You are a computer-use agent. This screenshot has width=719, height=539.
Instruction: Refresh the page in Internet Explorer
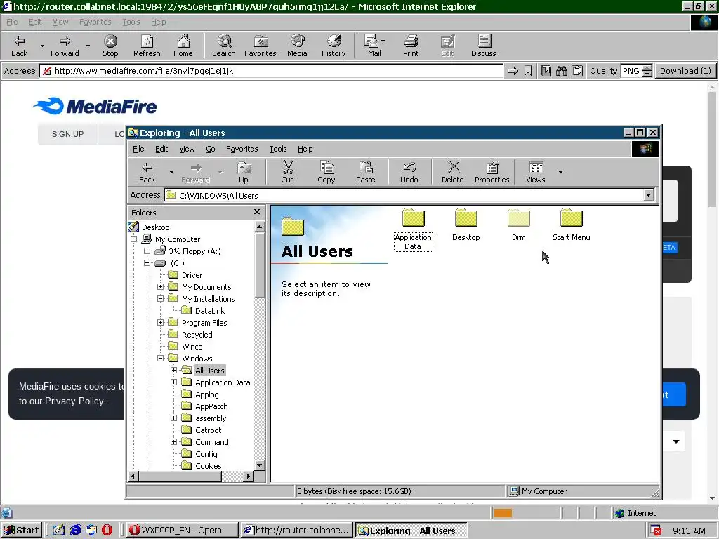click(x=147, y=46)
